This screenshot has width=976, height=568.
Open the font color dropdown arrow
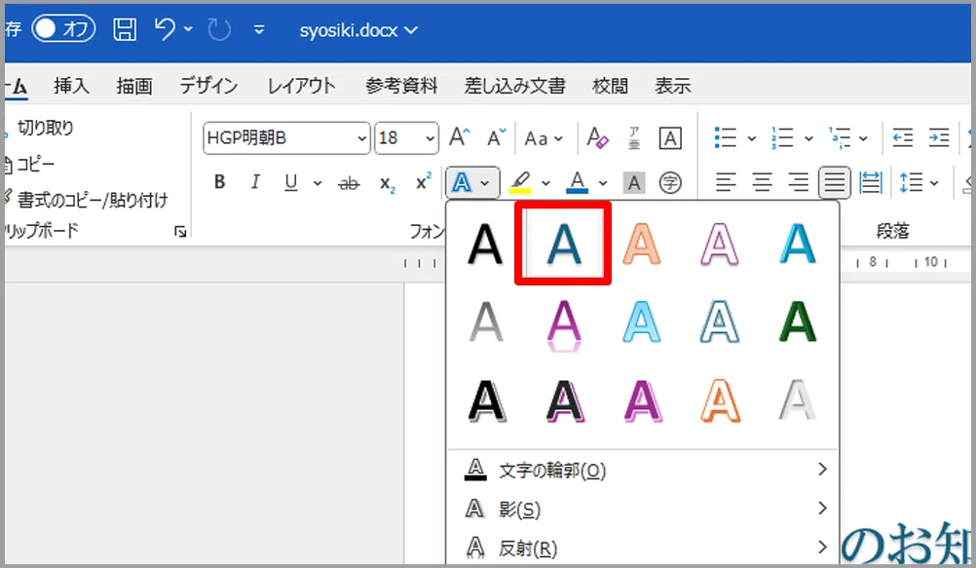click(x=603, y=183)
